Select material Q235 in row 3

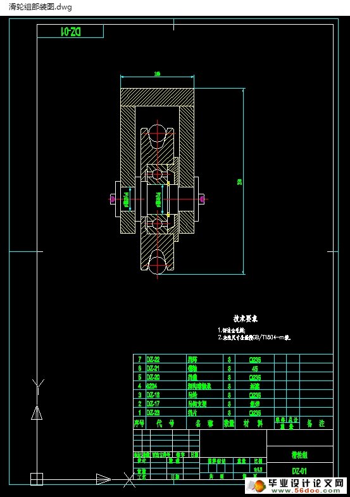tap(254, 395)
